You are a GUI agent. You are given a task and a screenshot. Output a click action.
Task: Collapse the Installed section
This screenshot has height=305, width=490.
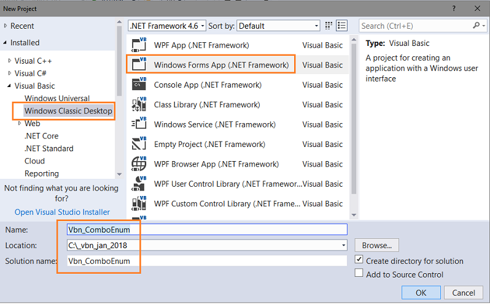[x=5, y=42]
